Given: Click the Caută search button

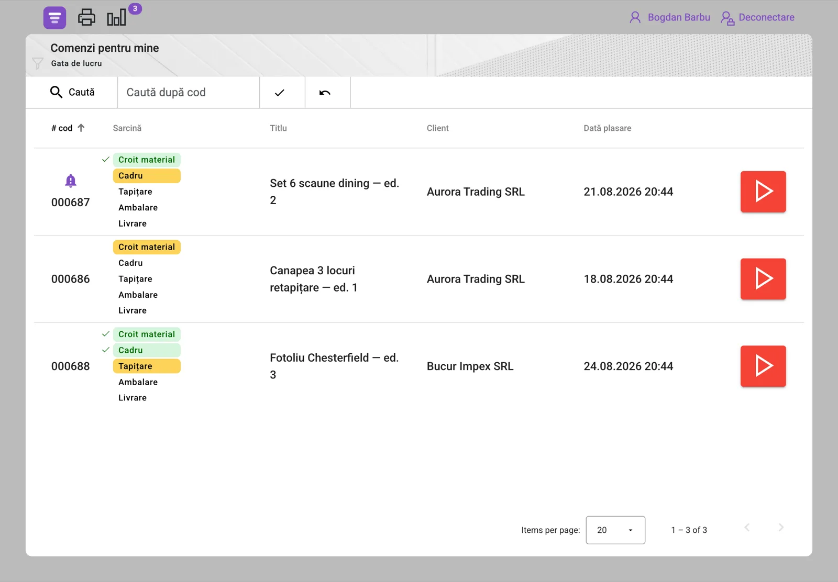Looking at the screenshot, I should click(72, 92).
